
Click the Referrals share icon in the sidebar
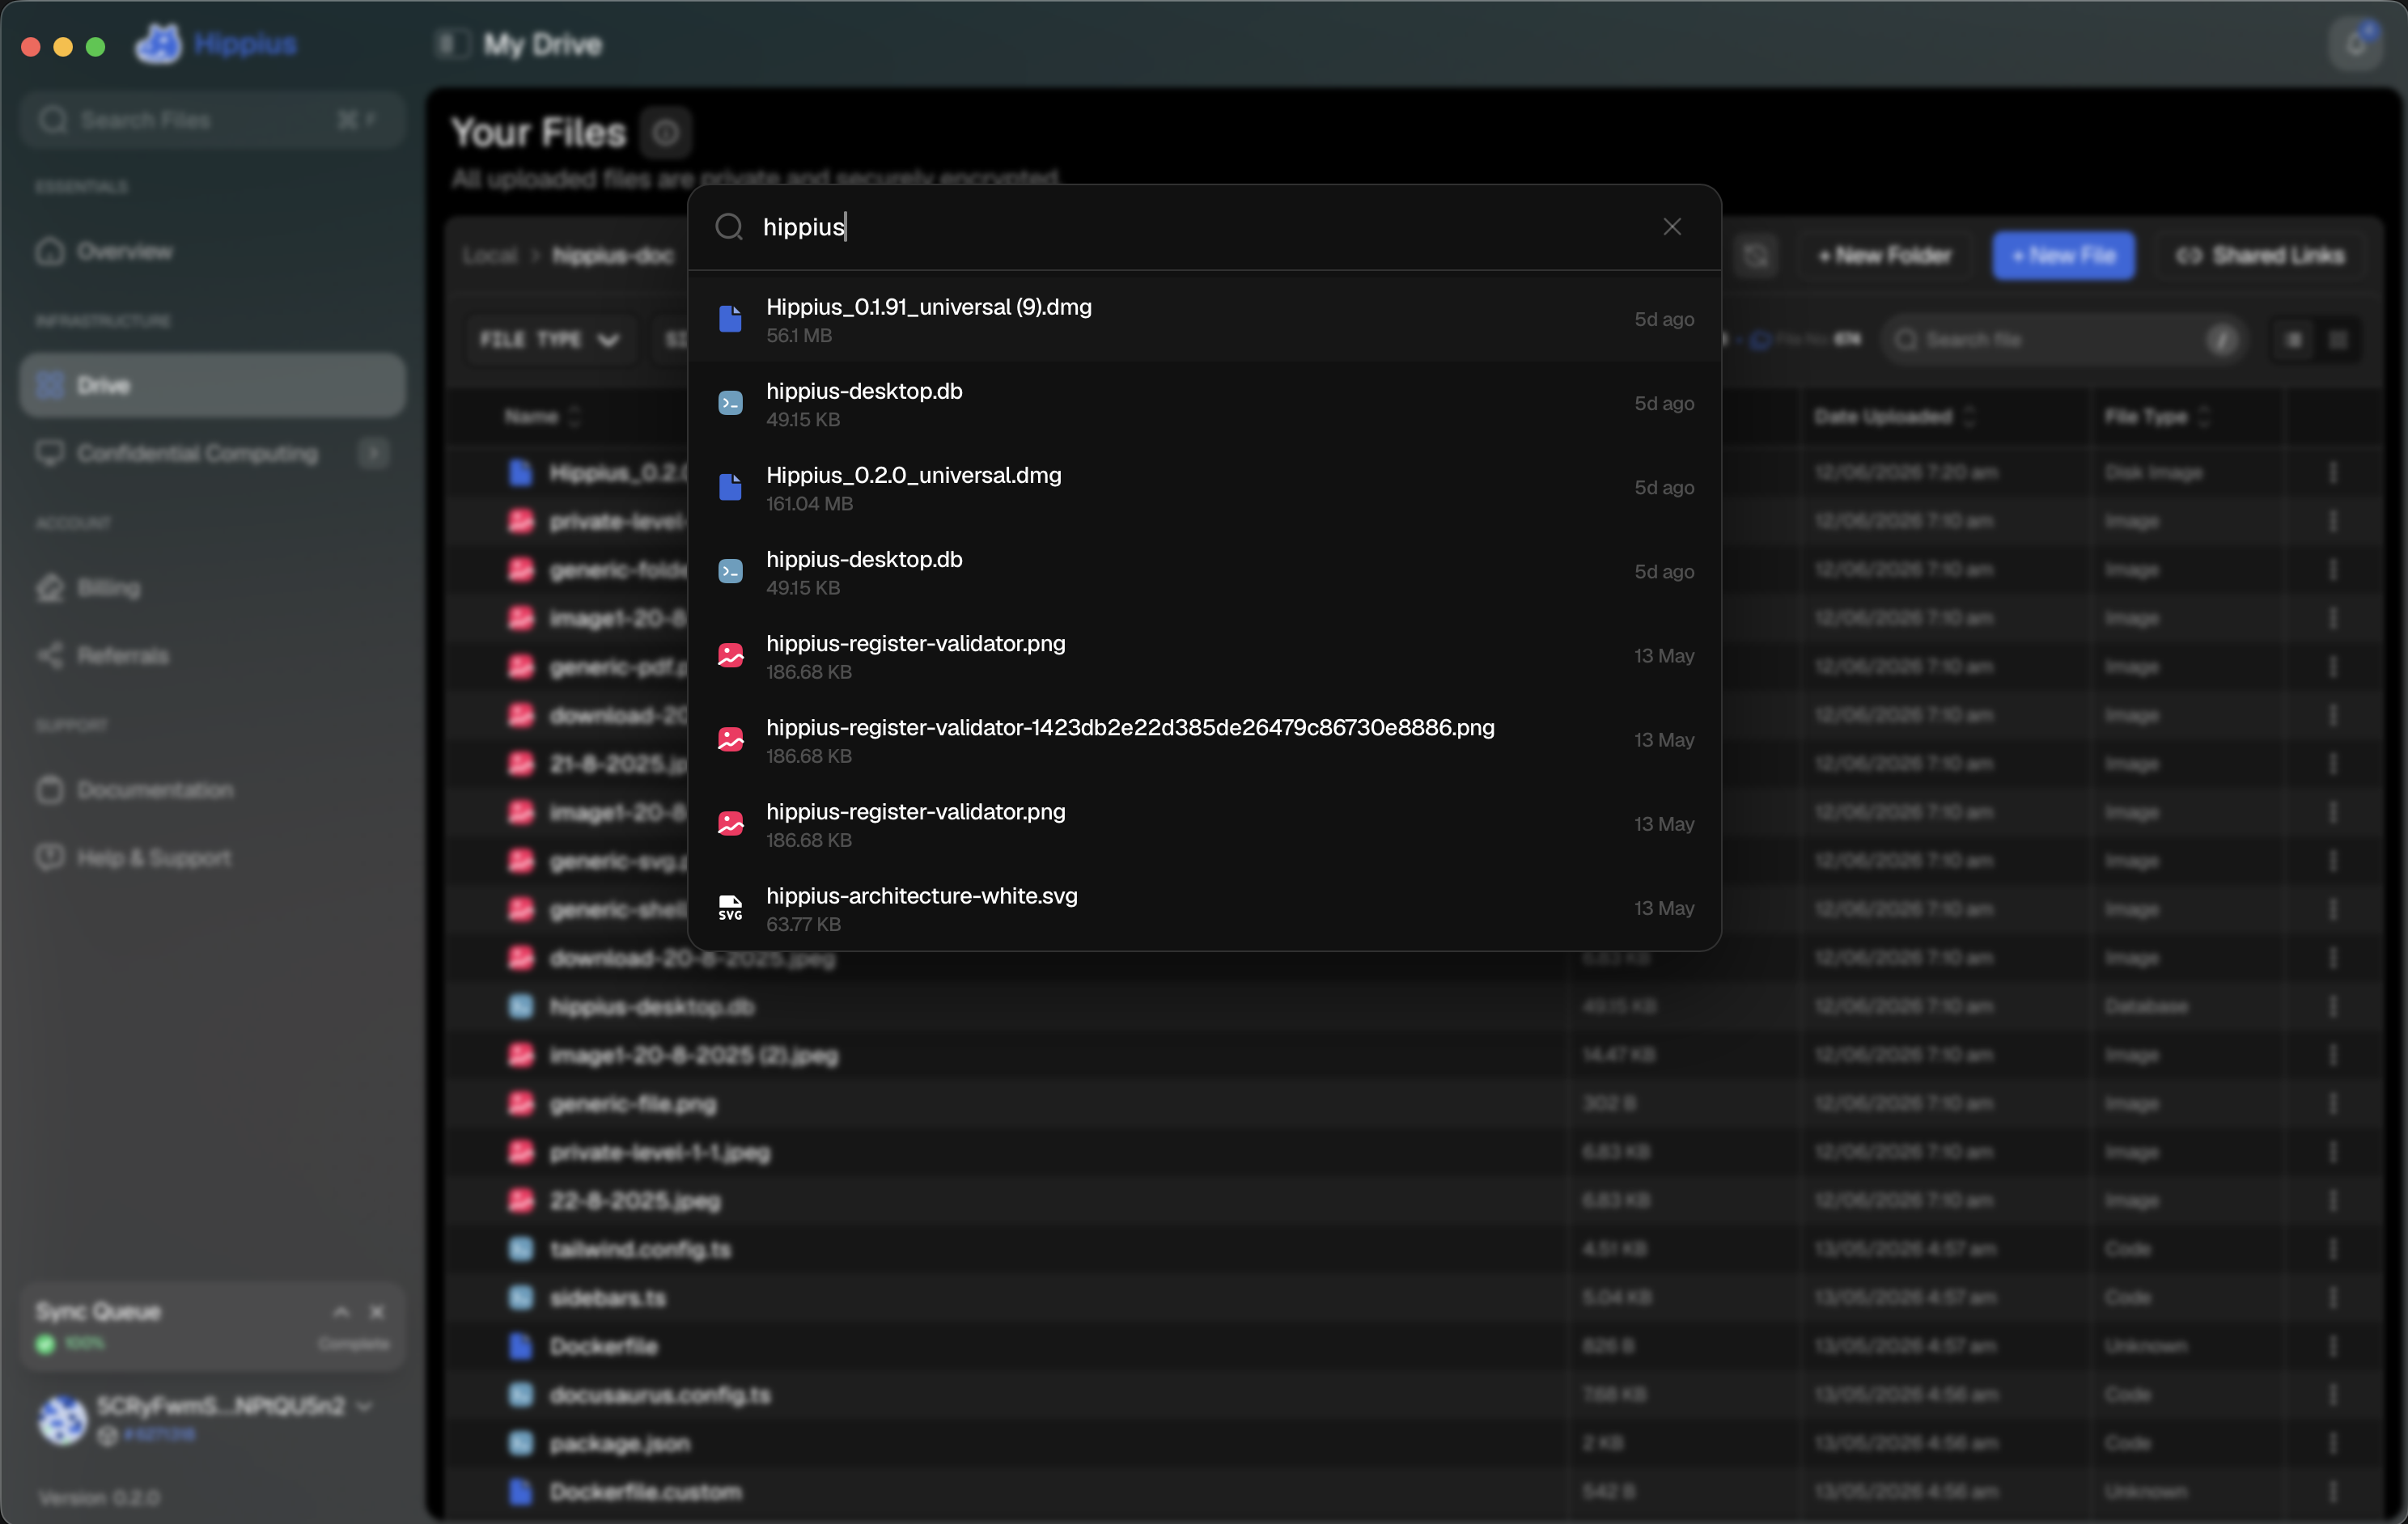(x=50, y=656)
